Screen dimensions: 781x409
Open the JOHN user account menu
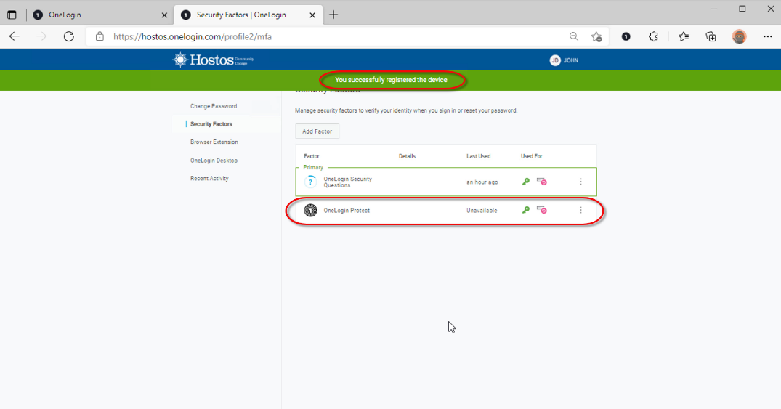point(564,60)
